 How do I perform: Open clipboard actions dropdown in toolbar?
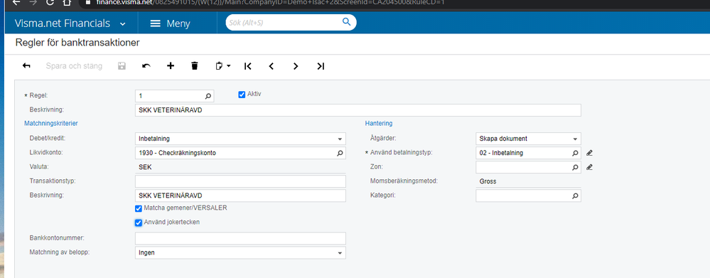pyautogui.click(x=222, y=66)
